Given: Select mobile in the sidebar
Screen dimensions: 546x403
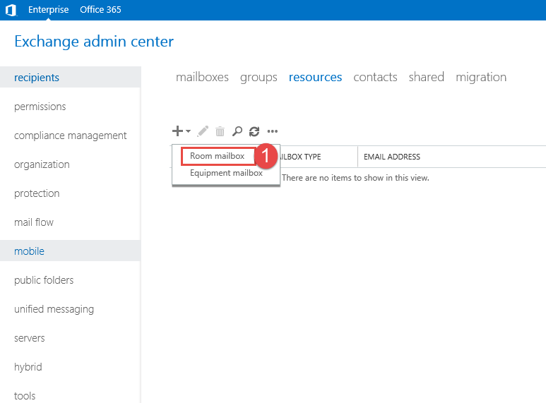Looking at the screenshot, I should click(x=71, y=251).
